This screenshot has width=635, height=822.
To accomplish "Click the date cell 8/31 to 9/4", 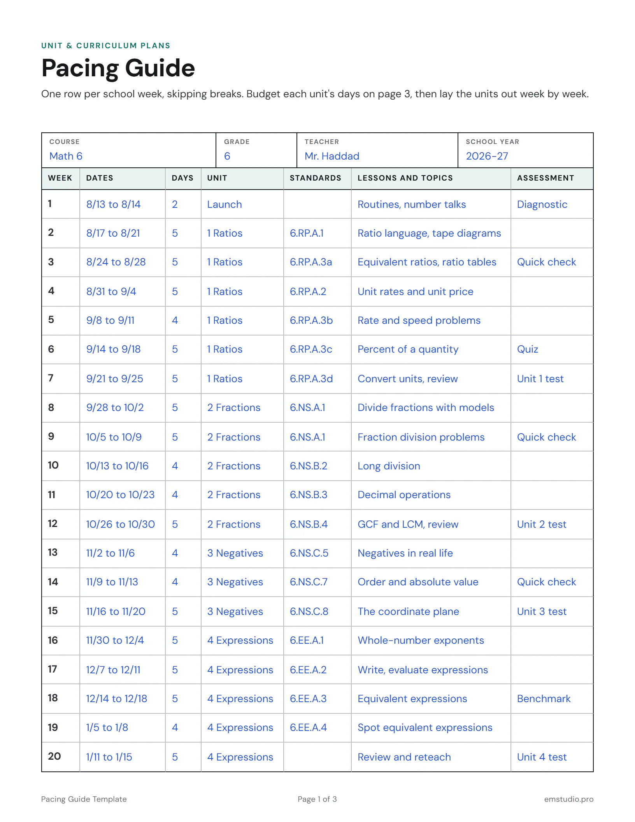I will (x=123, y=292).
